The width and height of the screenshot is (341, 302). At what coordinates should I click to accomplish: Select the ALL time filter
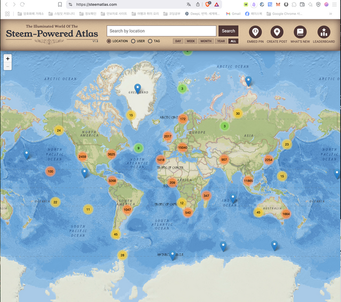tap(233, 41)
